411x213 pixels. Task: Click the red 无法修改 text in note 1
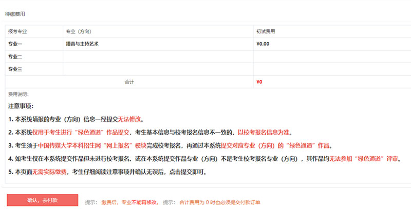pos(130,119)
